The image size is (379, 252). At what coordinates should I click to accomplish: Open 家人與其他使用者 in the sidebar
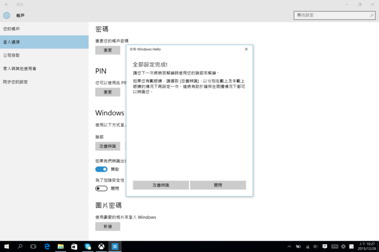44,69
